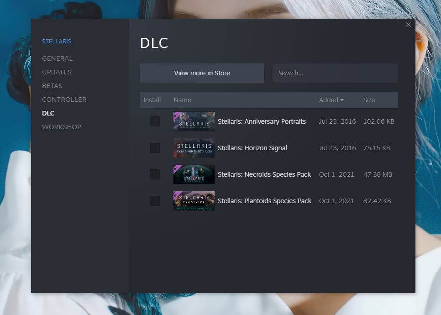Open Anniversary Portraits DLC thumbnail

pyautogui.click(x=194, y=121)
